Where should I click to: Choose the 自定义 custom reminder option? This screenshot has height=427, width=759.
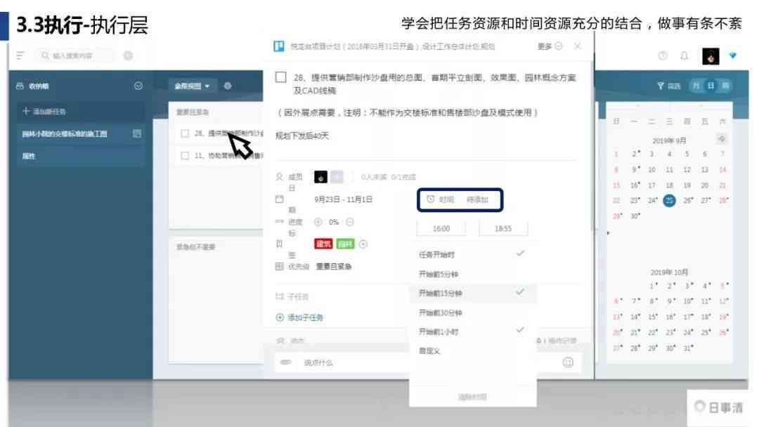pyautogui.click(x=472, y=350)
